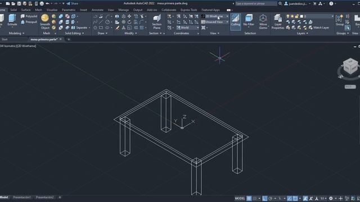Expand the Draw panel

102,34
